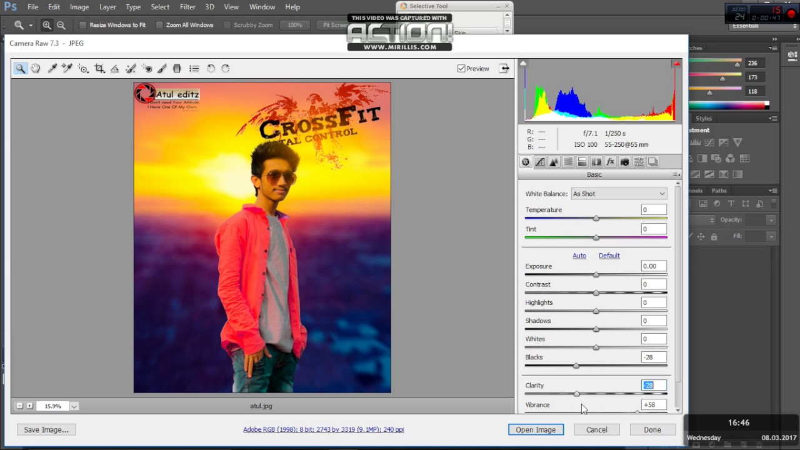Open the Effects fx panel tab

pos(610,162)
